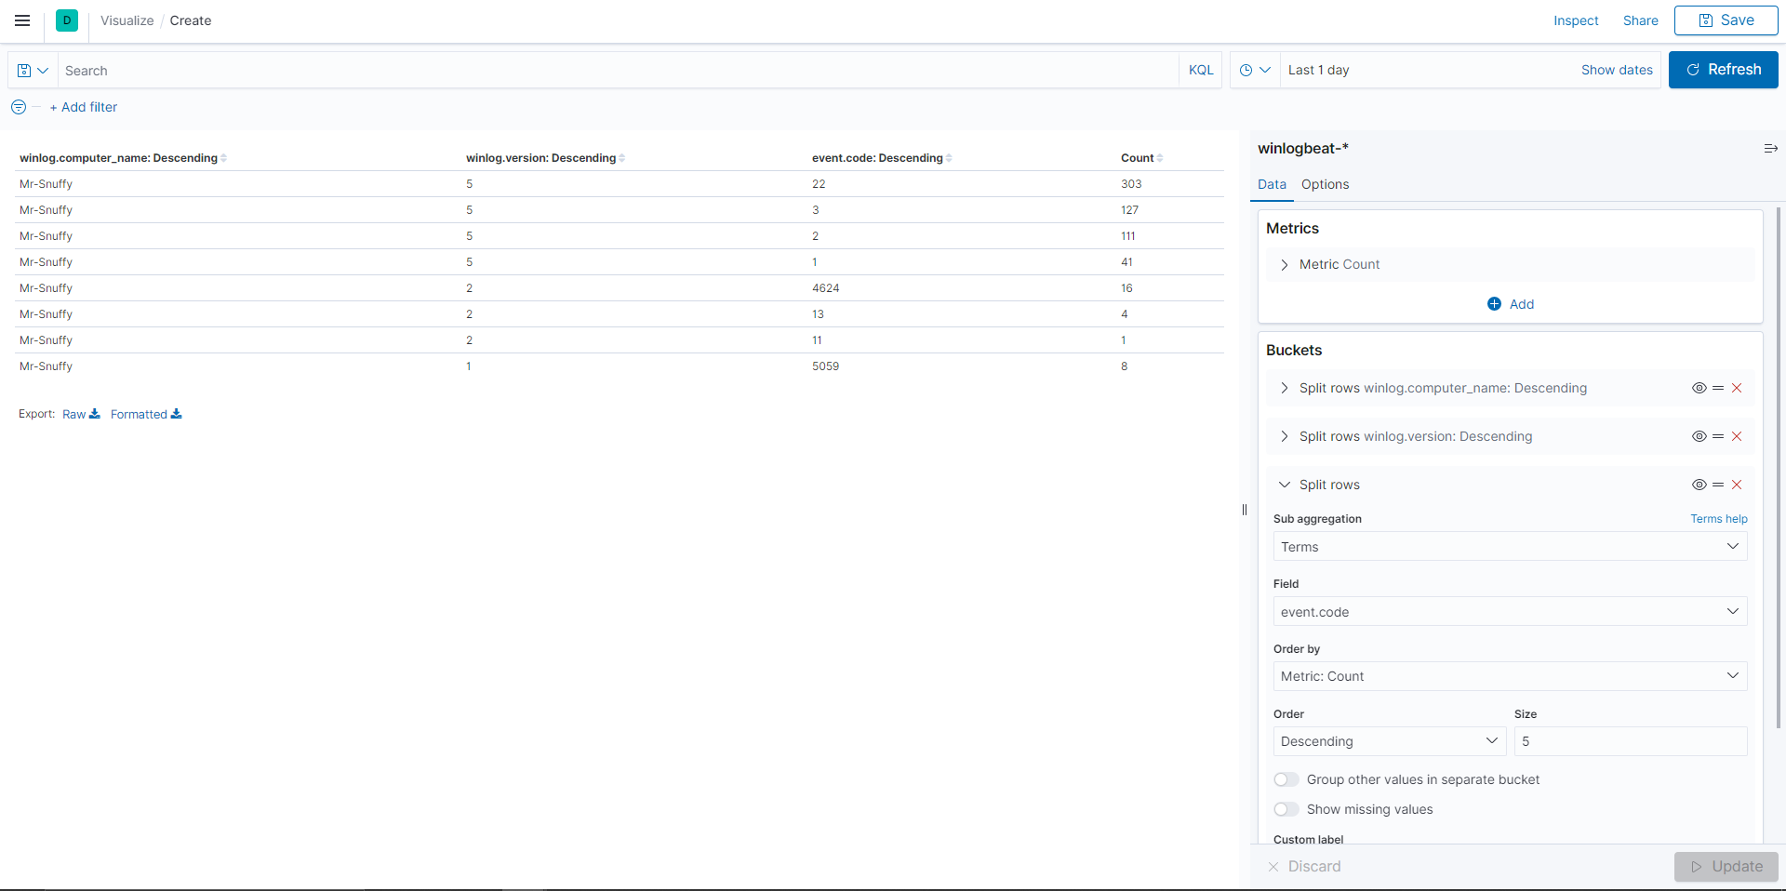Hide the winlog.computer_name split rows bucket

click(1700, 388)
